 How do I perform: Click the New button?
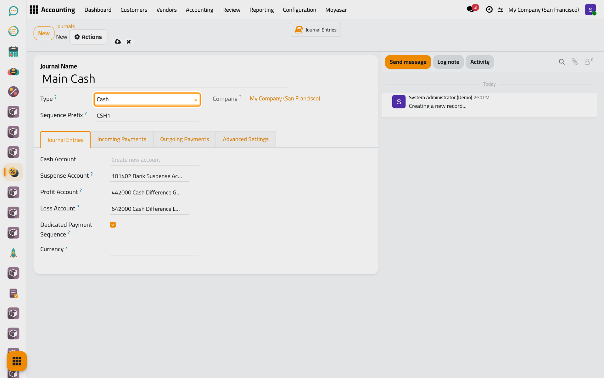tap(44, 33)
